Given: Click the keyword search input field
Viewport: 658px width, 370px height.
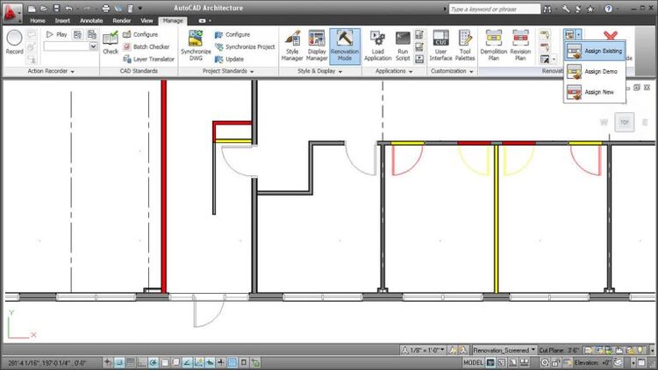Looking at the screenshot, I should click(494, 9).
